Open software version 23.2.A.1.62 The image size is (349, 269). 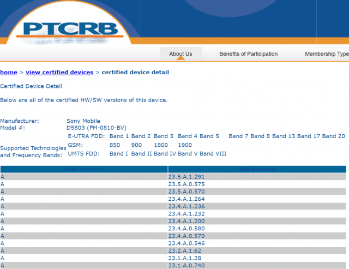[x=184, y=250]
